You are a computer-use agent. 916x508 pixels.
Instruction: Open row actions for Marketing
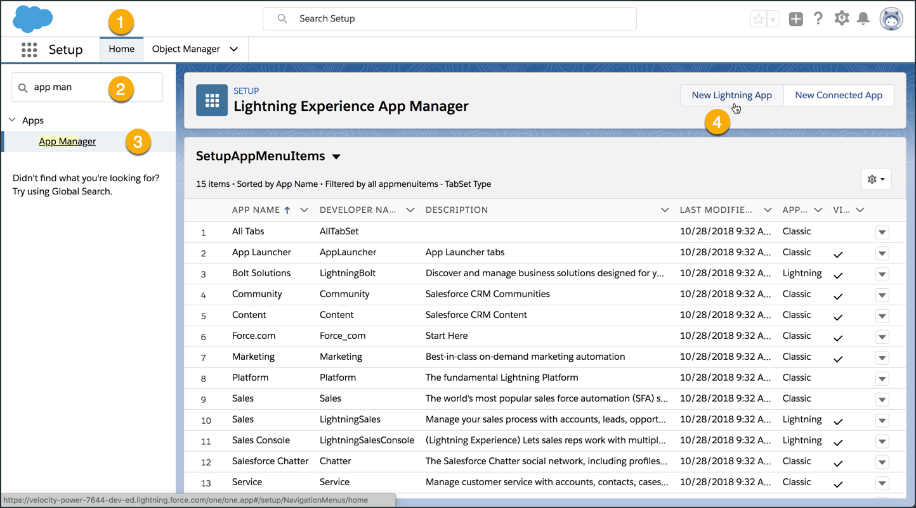pyautogui.click(x=882, y=358)
